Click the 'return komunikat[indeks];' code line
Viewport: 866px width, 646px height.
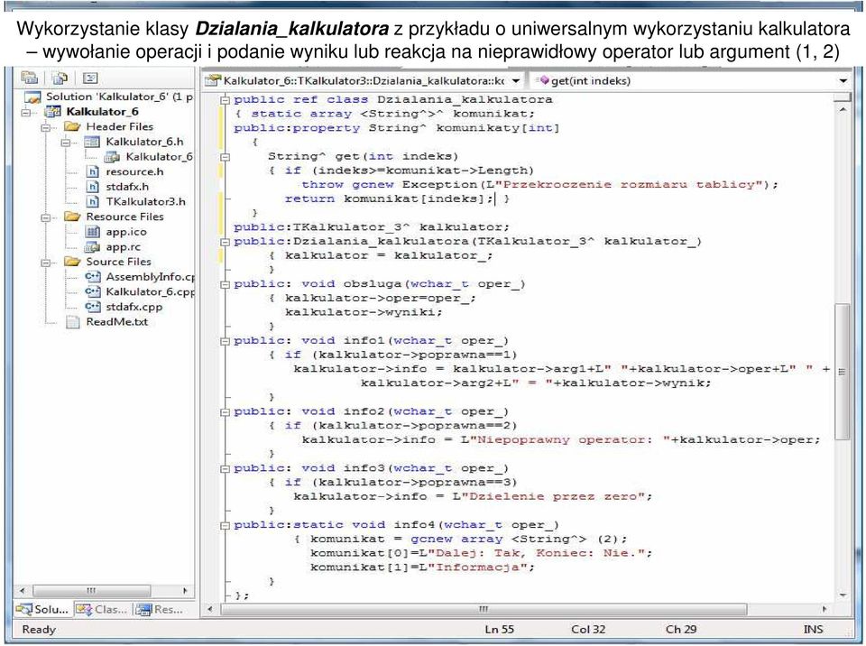pos(389,198)
